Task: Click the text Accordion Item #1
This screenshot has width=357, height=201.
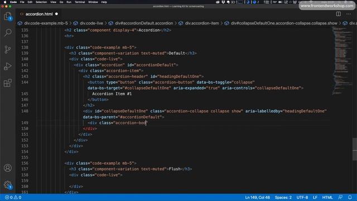Action: 112,94
